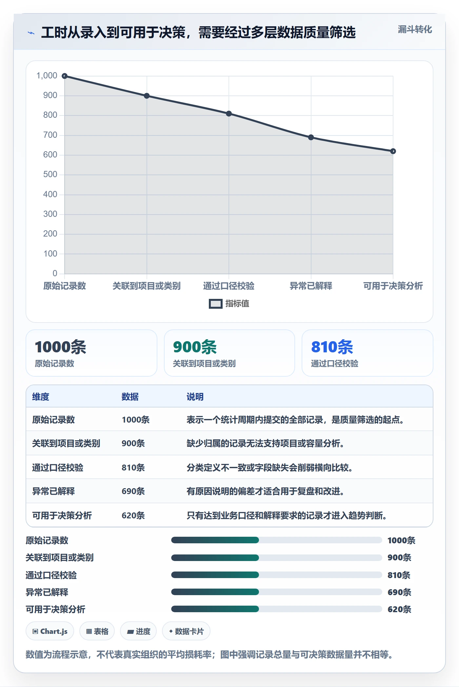Open the 900条 关联到项目或类别 data card
Image resolution: width=459 pixels, height=687 pixels.
click(x=229, y=353)
